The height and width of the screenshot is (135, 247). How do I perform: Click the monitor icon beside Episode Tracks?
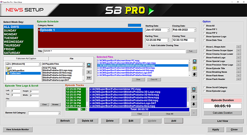194,90
